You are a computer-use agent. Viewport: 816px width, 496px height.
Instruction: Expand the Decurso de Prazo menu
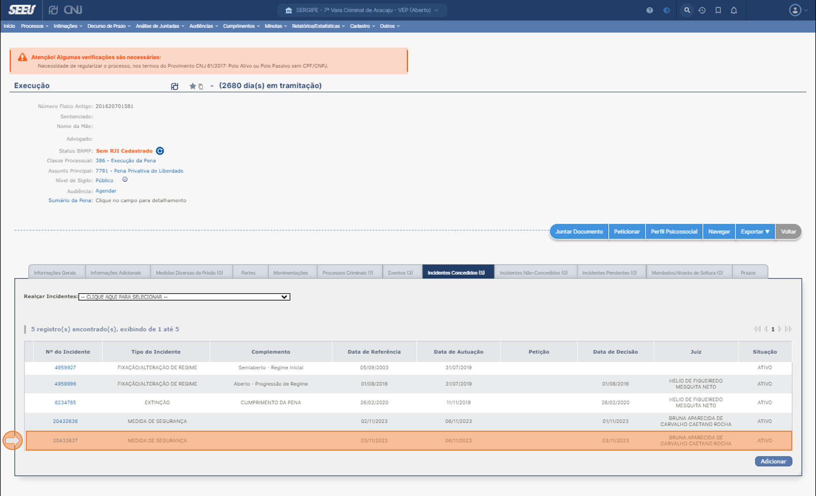pos(109,26)
